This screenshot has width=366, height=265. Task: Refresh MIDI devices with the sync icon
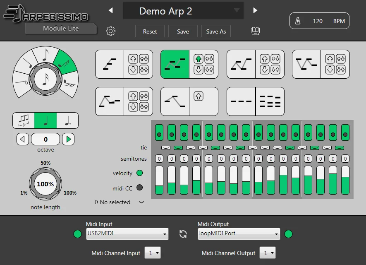tap(183, 234)
